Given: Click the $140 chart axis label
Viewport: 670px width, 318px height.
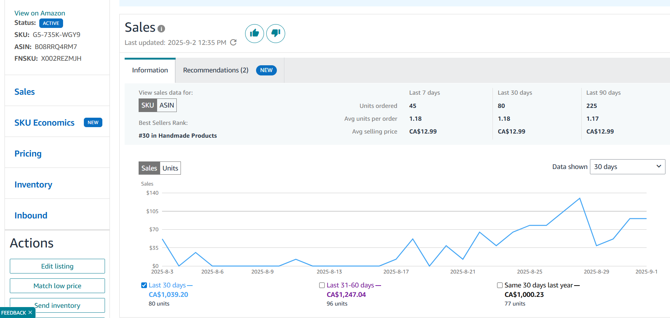Looking at the screenshot, I should 153,193.
